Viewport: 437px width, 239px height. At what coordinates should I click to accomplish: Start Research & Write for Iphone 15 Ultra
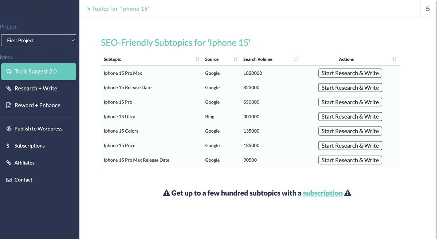click(x=350, y=117)
